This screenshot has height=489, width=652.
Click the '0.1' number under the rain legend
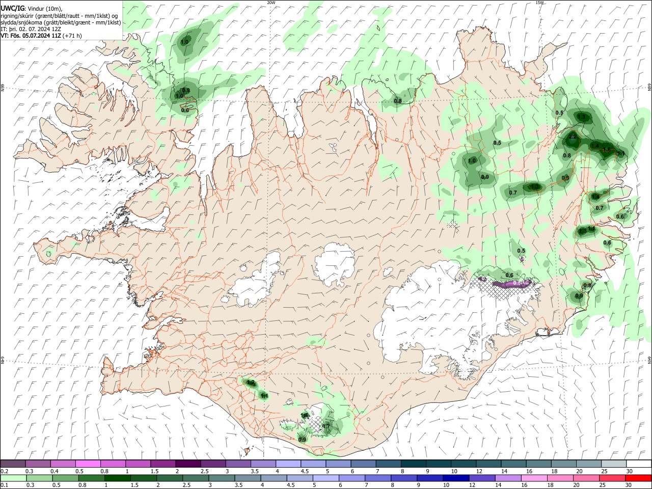tap(4, 485)
